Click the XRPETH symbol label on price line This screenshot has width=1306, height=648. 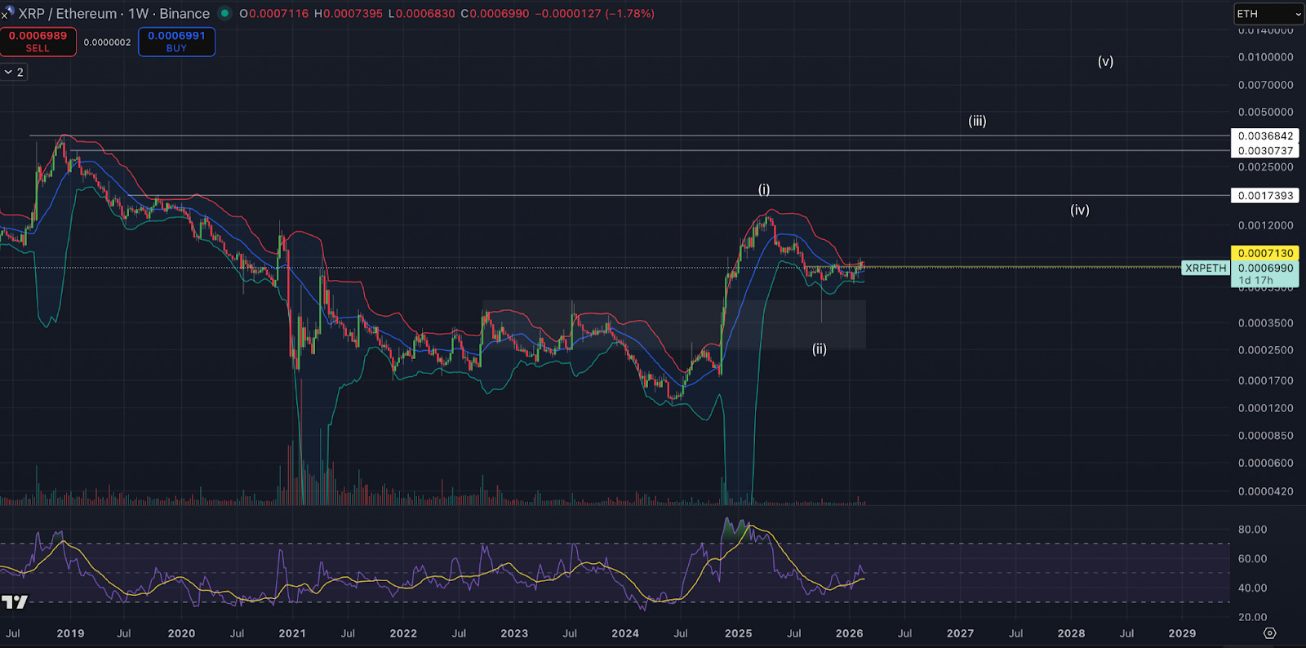tap(1206, 268)
